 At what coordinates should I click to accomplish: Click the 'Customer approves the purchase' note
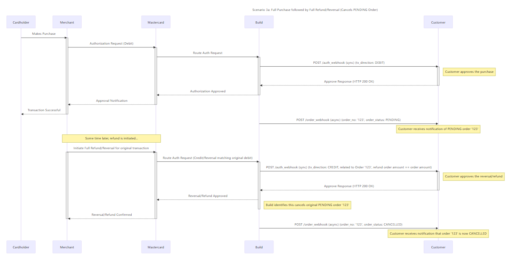click(x=469, y=72)
